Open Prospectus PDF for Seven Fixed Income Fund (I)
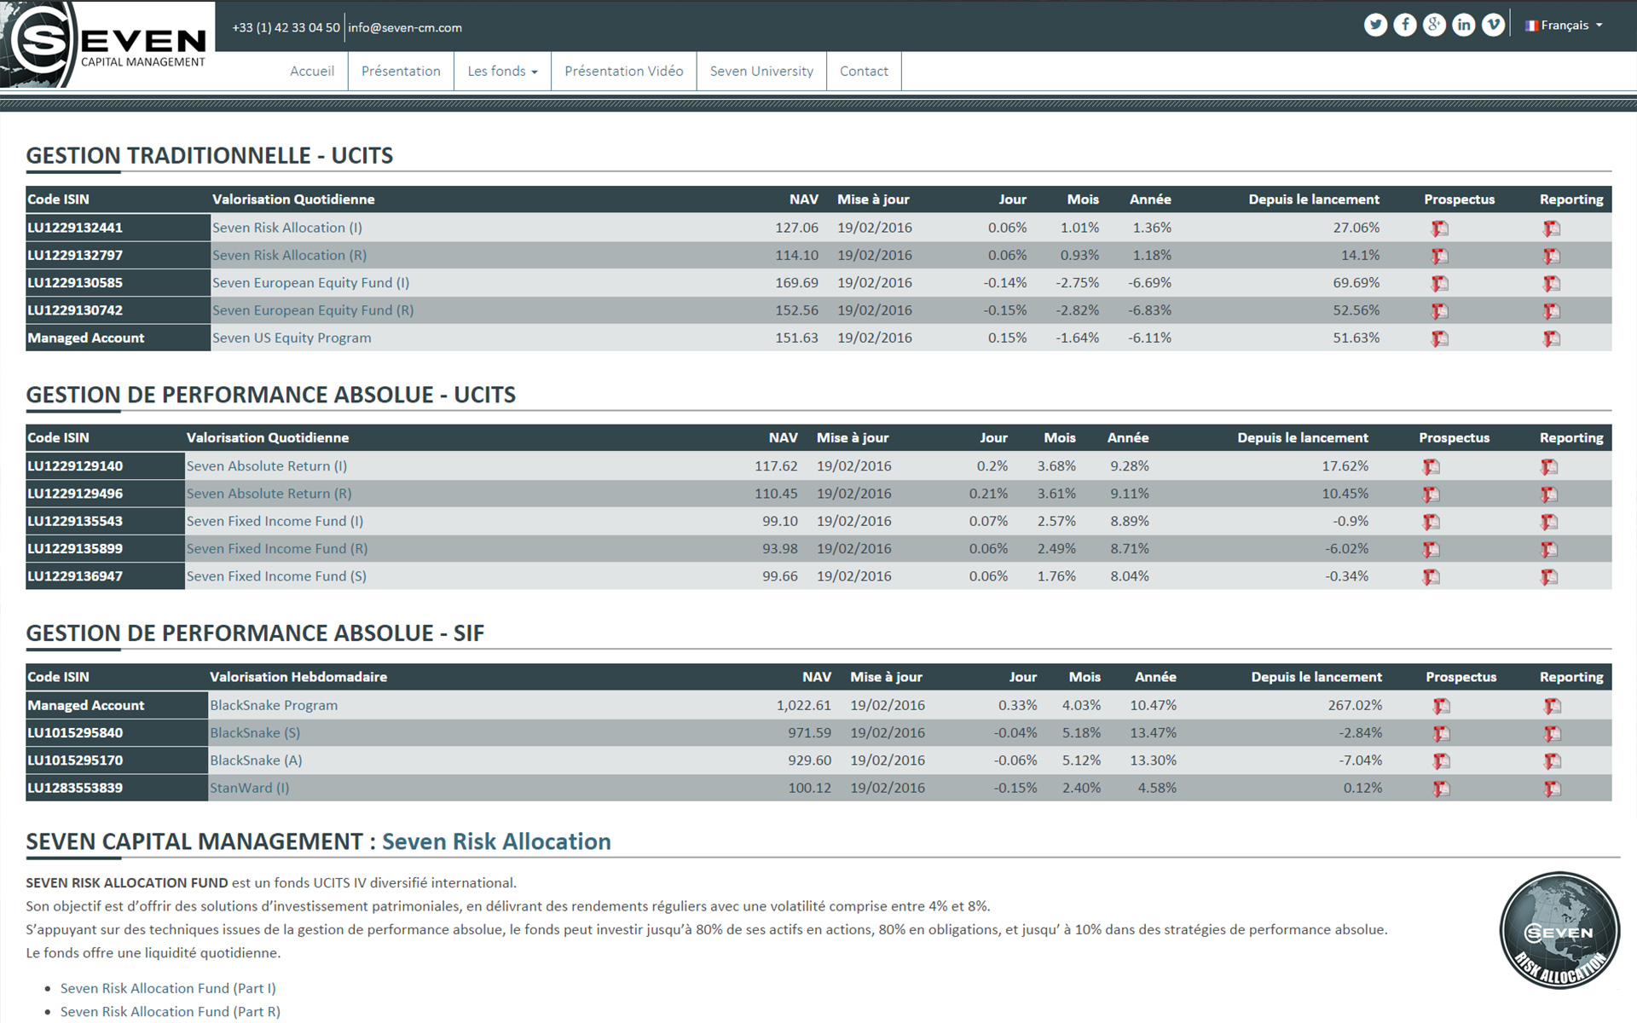This screenshot has height=1023, width=1637. (x=1432, y=522)
